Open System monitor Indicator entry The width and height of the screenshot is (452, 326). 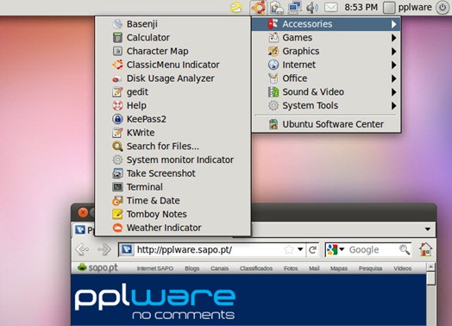[x=173, y=160]
